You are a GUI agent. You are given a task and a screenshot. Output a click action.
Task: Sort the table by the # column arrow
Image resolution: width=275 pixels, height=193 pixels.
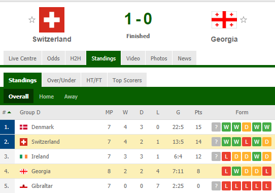click(9, 112)
